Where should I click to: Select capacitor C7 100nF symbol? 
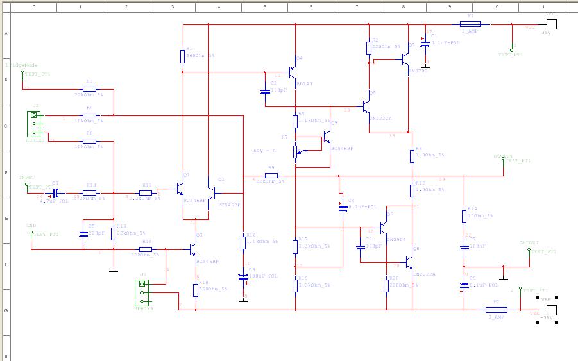[x=464, y=247]
